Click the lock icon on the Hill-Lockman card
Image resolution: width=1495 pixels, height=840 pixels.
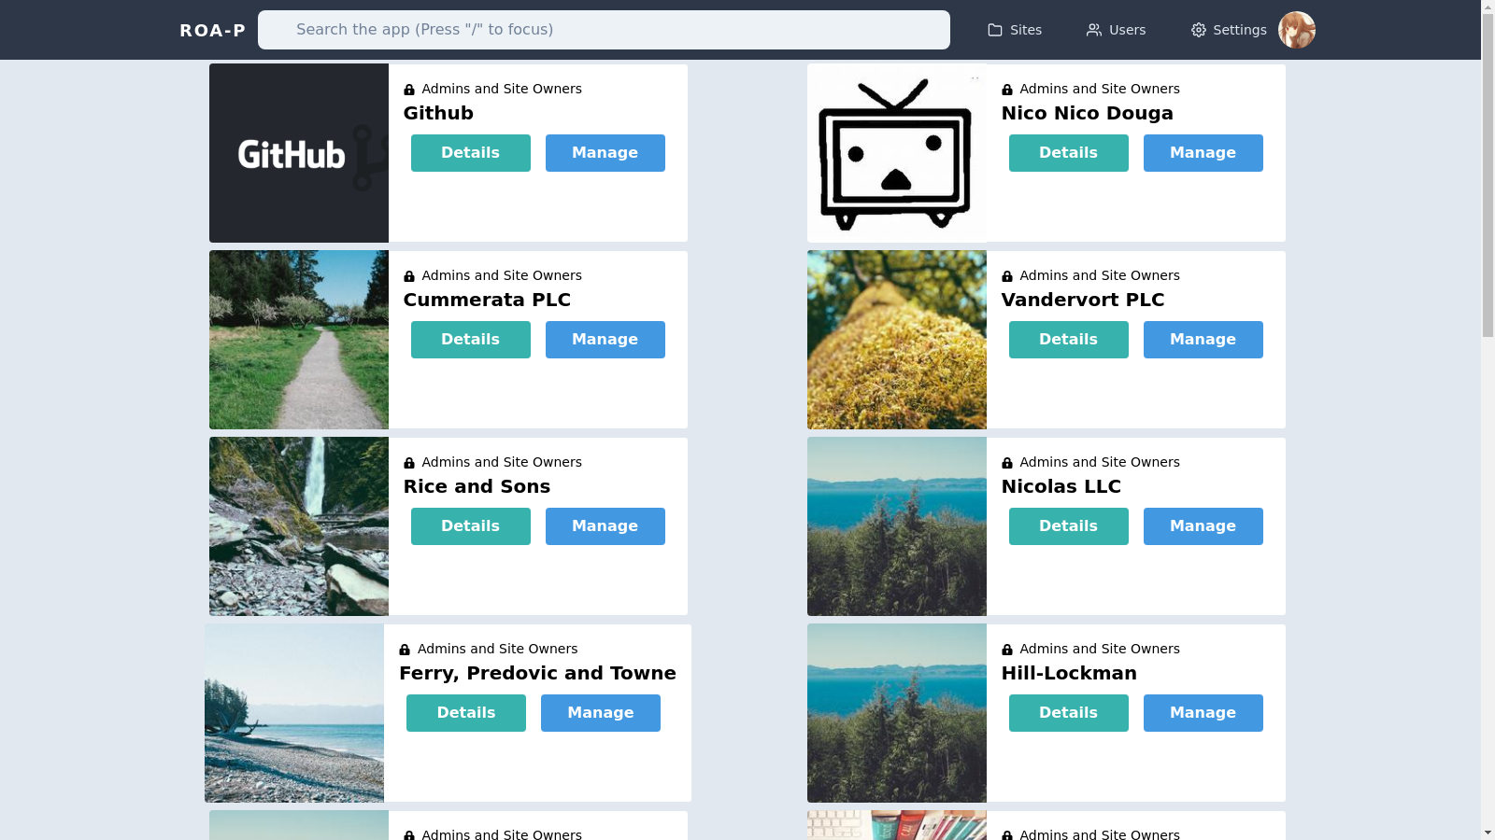click(x=1007, y=649)
